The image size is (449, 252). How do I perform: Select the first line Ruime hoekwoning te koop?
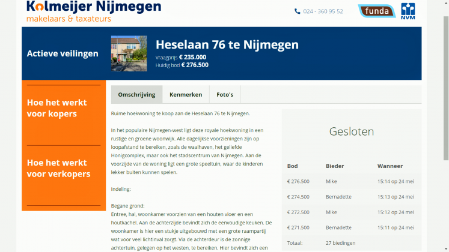tap(180, 113)
